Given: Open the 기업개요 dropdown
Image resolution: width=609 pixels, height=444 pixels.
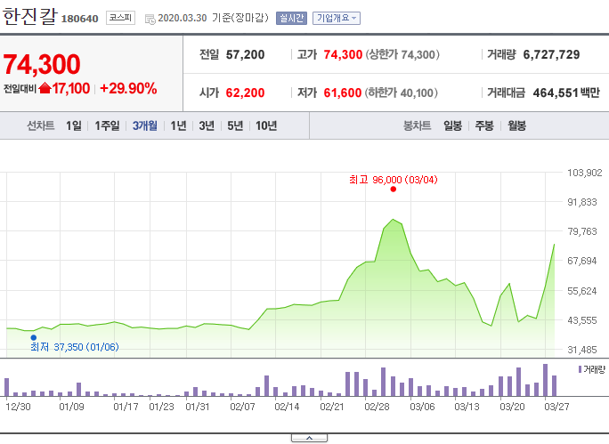Looking at the screenshot, I should [337, 19].
